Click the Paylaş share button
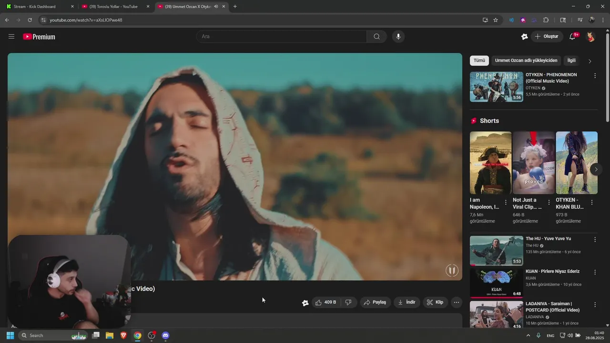Screen dimensions: 610x343 tap(375, 303)
